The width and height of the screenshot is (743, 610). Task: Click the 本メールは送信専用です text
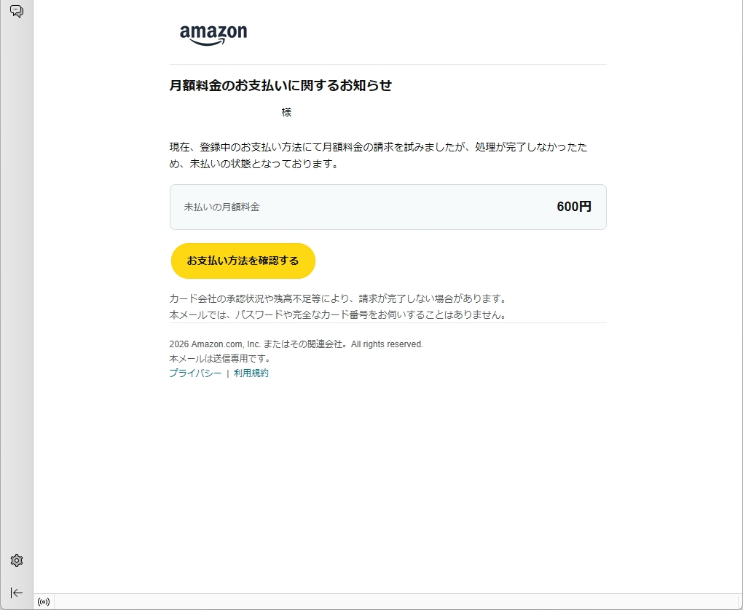220,359
